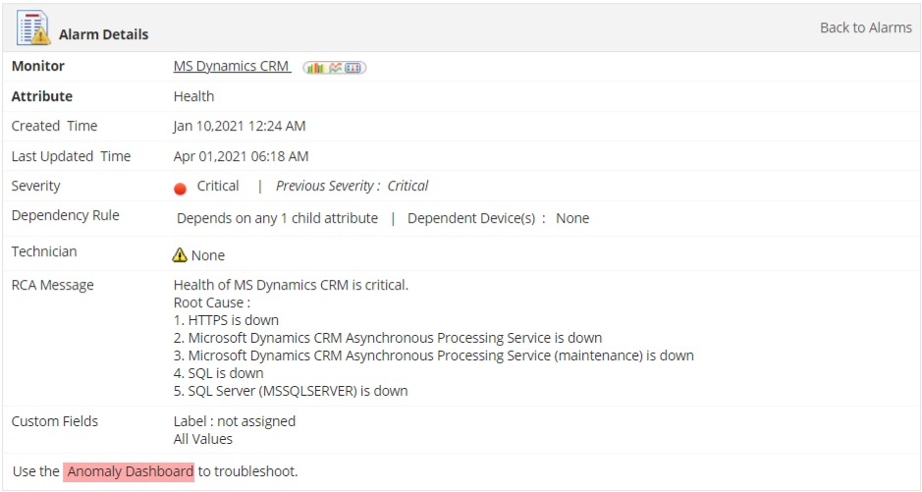Open the MS Dynamics CRM monitor link
Viewport: 922px width, 492px height.
tap(232, 66)
